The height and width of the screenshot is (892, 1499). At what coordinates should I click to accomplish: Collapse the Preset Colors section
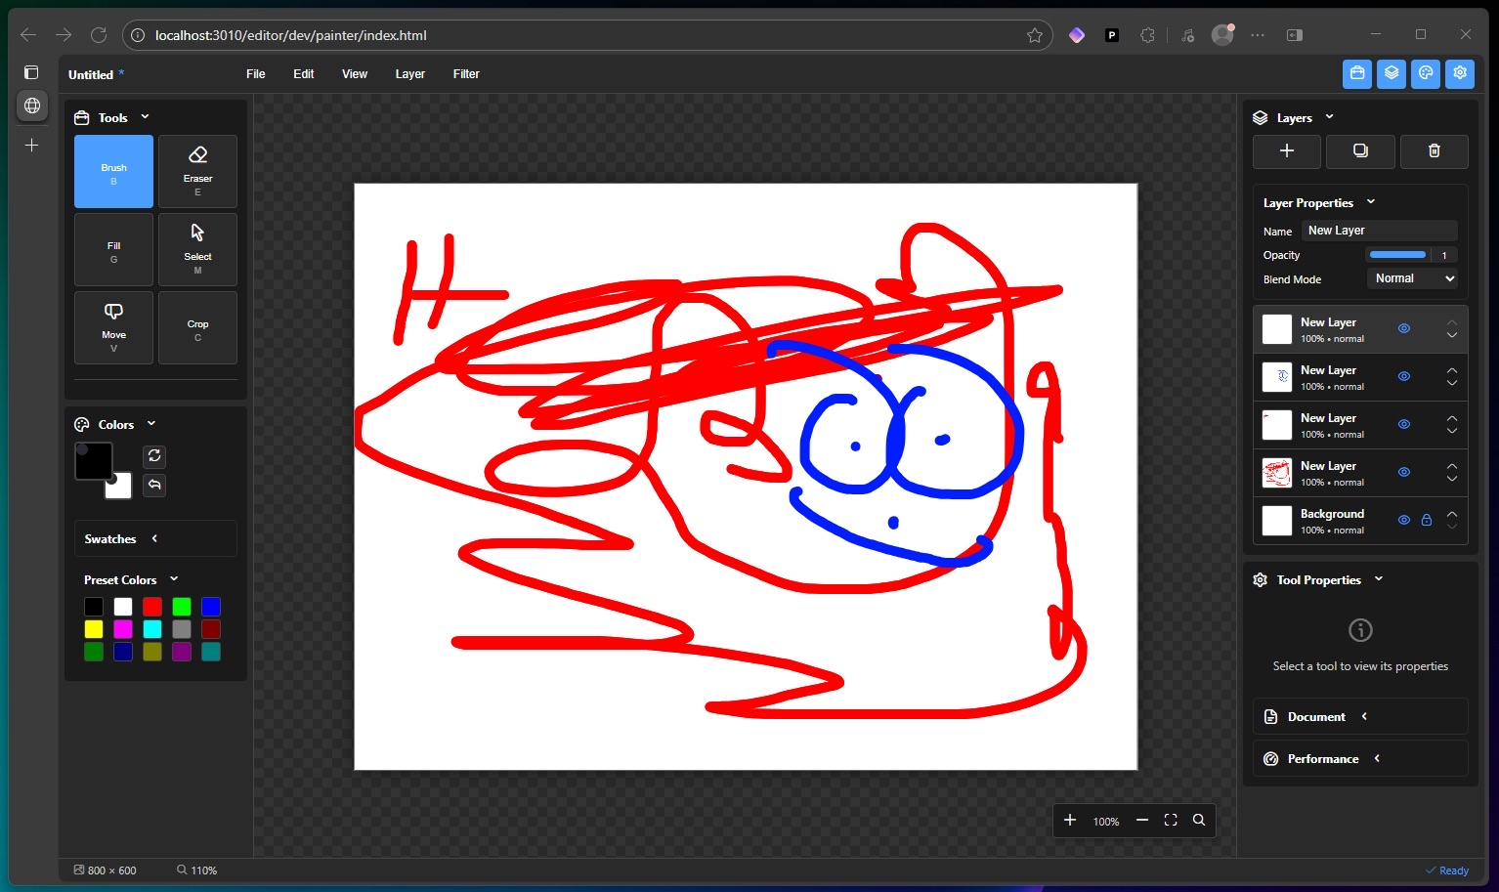pos(174,578)
